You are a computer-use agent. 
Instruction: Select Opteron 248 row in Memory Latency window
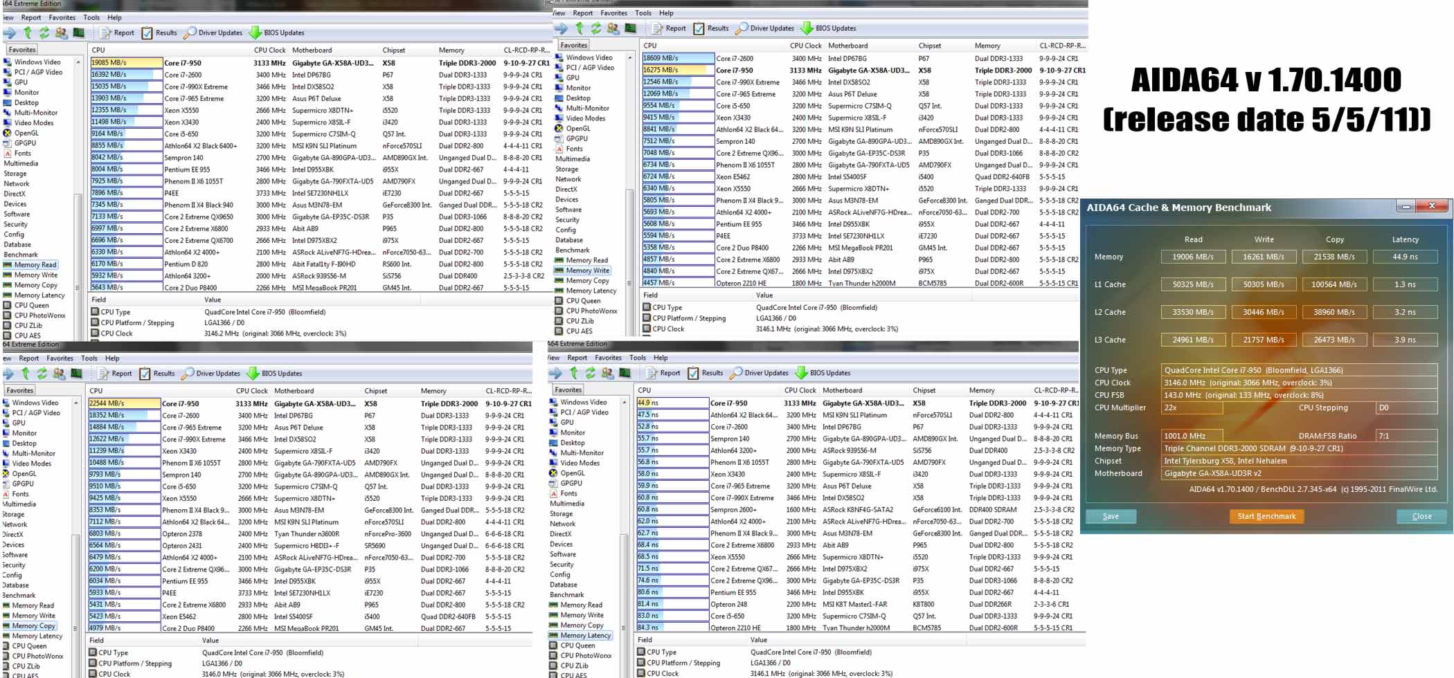858,604
